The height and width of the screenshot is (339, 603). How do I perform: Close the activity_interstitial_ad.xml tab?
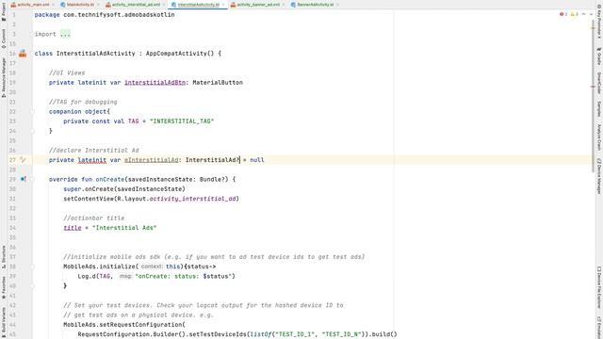[163, 5]
